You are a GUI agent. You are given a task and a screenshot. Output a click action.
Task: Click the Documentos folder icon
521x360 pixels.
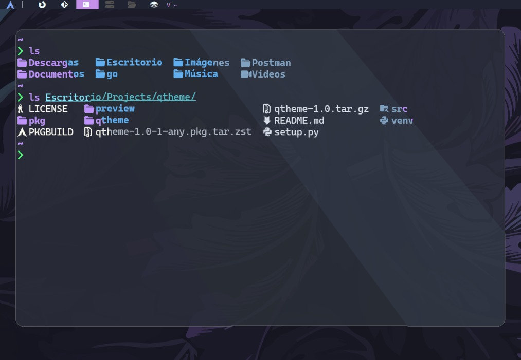pos(22,74)
